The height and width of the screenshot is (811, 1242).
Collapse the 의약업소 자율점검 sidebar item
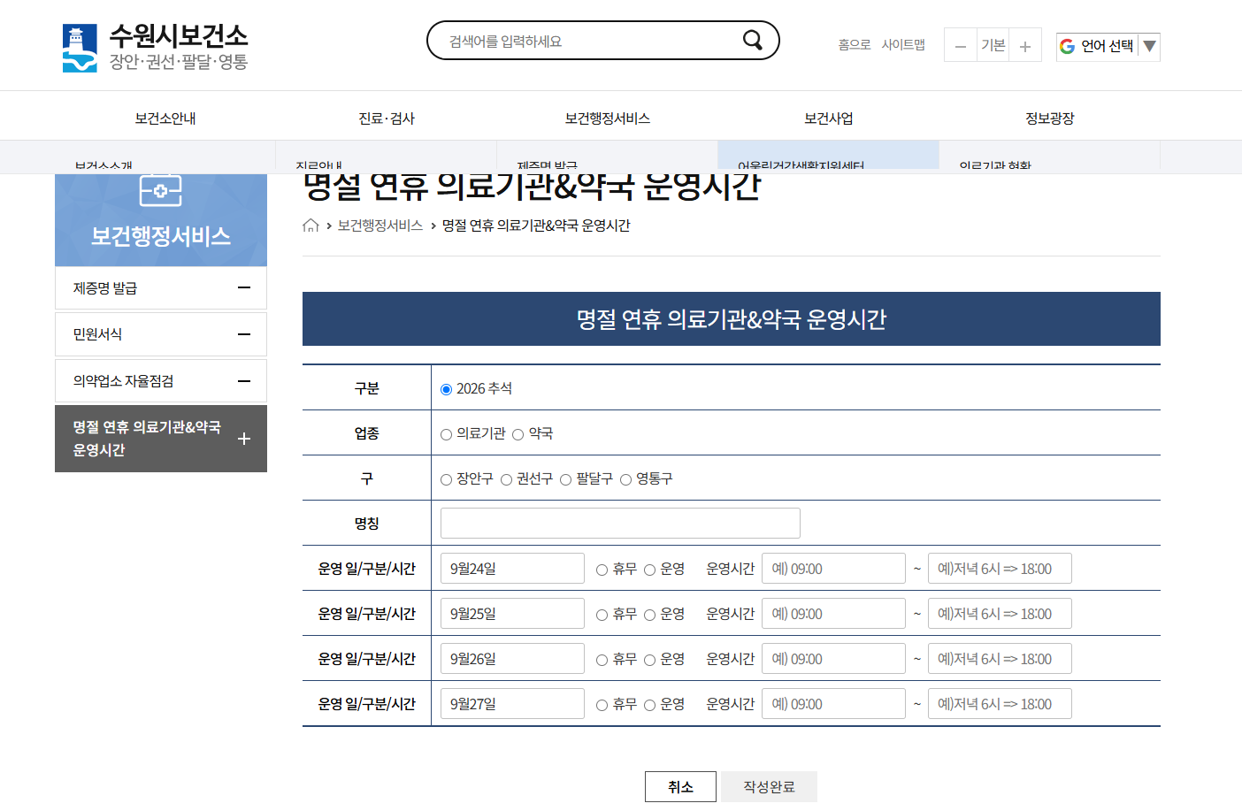click(244, 381)
